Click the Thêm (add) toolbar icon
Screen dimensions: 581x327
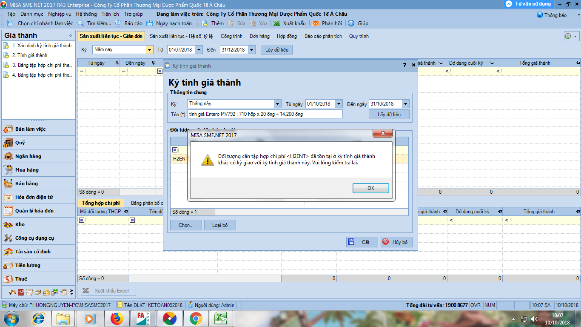point(205,23)
